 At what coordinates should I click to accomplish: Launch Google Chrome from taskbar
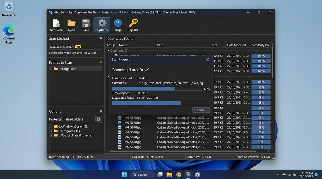point(179,175)
